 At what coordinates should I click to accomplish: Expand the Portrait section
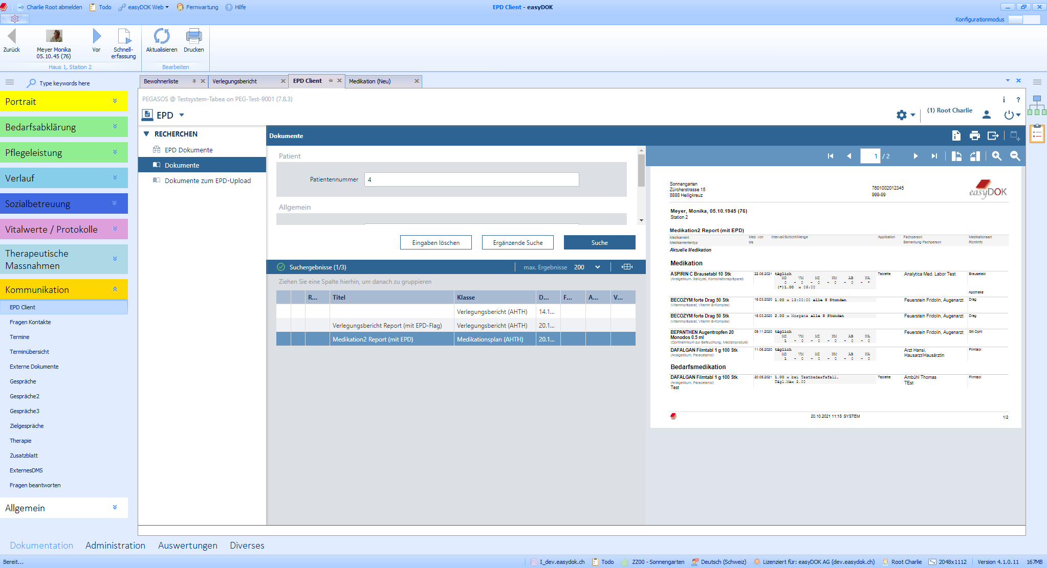(x=115, y=101)
